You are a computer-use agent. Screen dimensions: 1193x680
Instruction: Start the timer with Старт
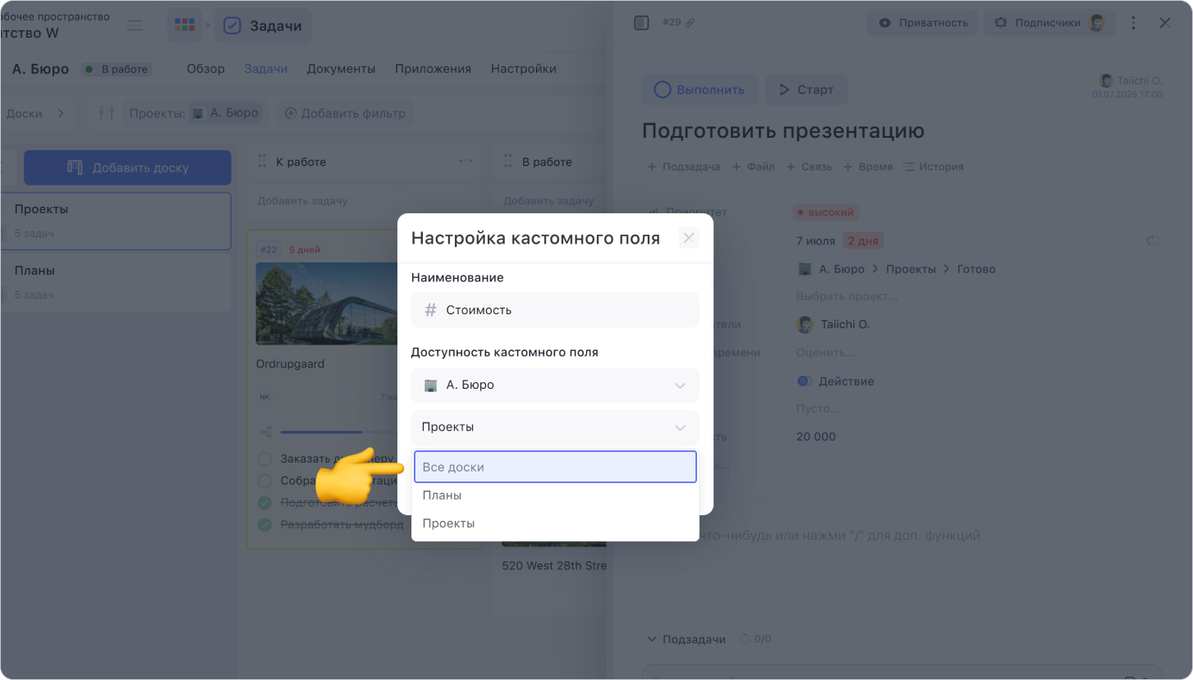[806, 89]
